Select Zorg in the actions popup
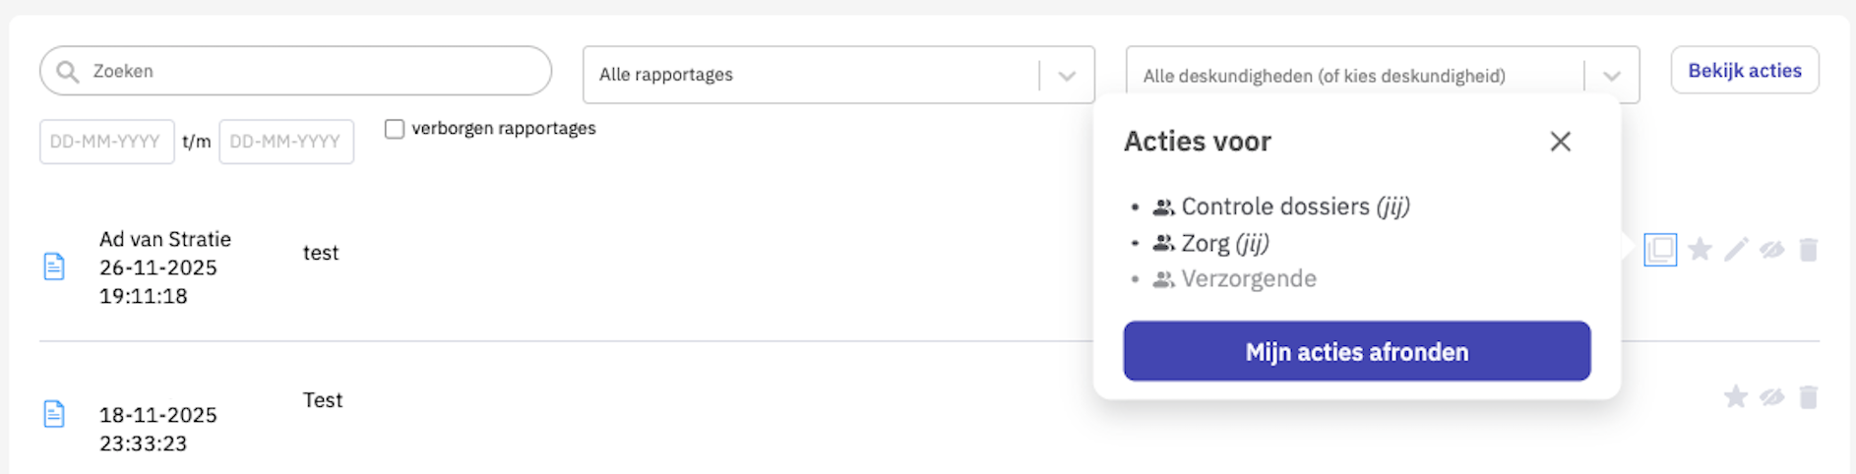Viewport: 1856px width, 474px height. point(1206,243)
